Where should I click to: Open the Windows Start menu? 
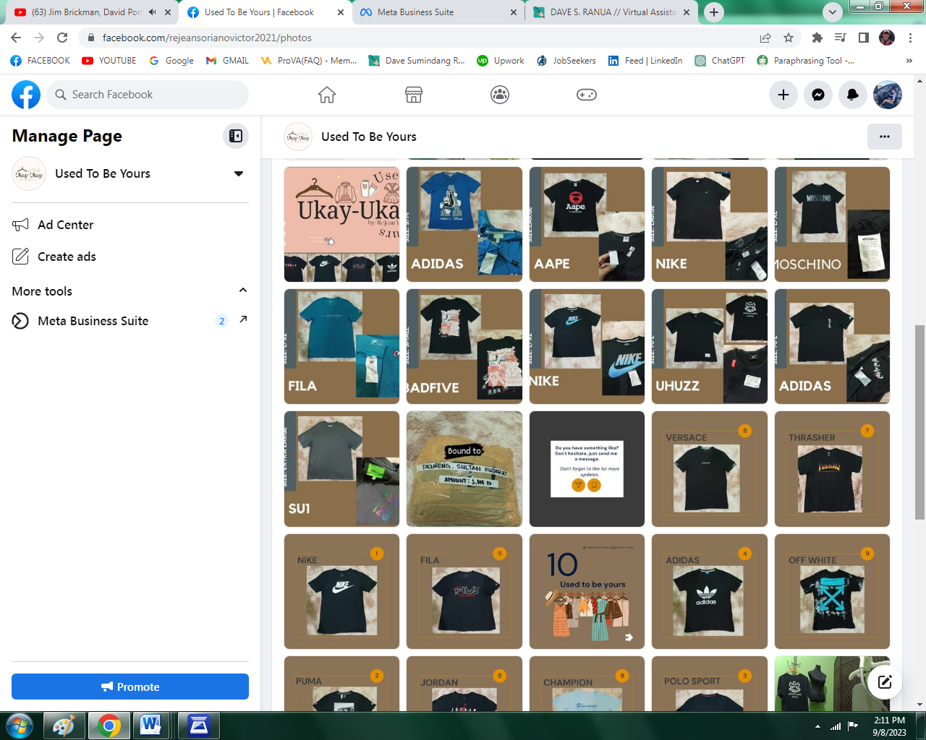click(20, 725)
